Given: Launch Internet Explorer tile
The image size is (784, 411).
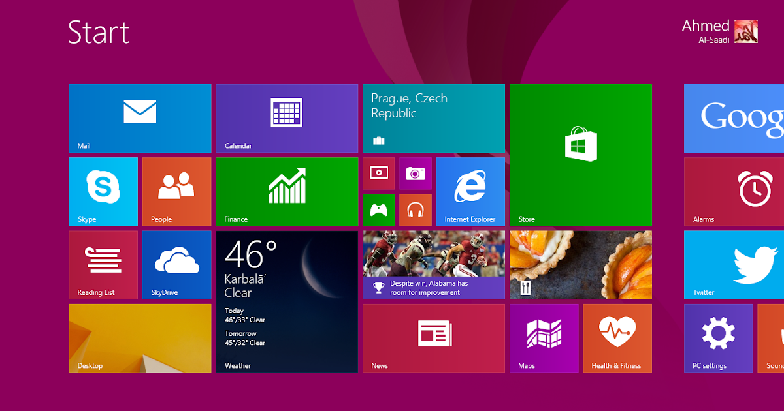Looking at the screenshot, I should [470, 192].
